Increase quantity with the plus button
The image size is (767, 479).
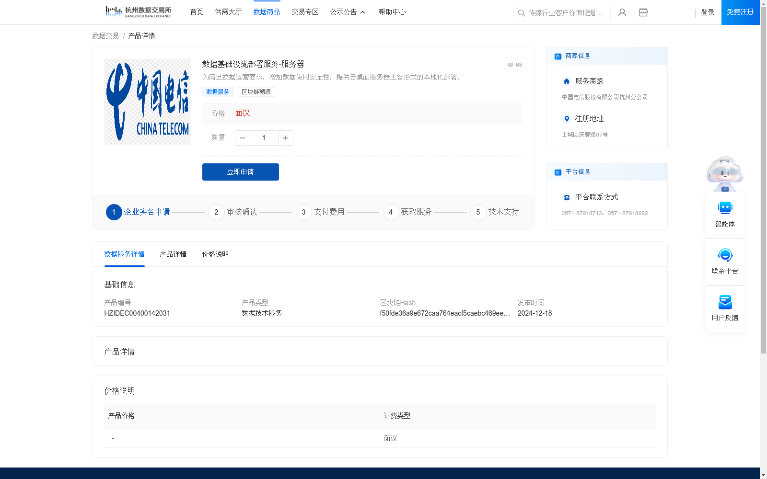(286, 138)
